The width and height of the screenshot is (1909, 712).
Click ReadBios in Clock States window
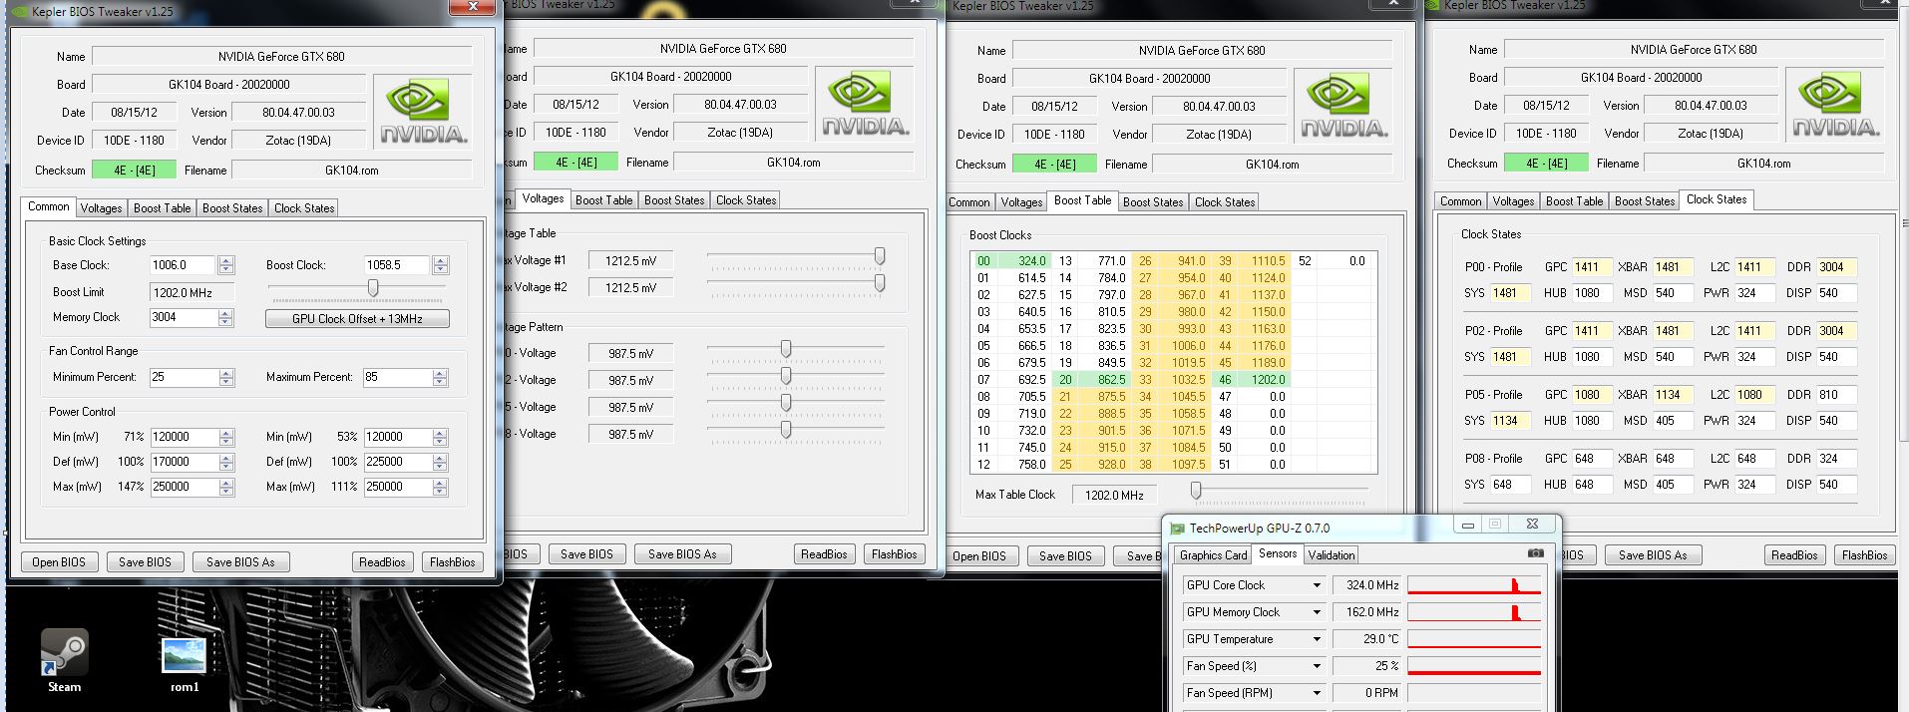pyautogui.click(x=1794, y=555)
